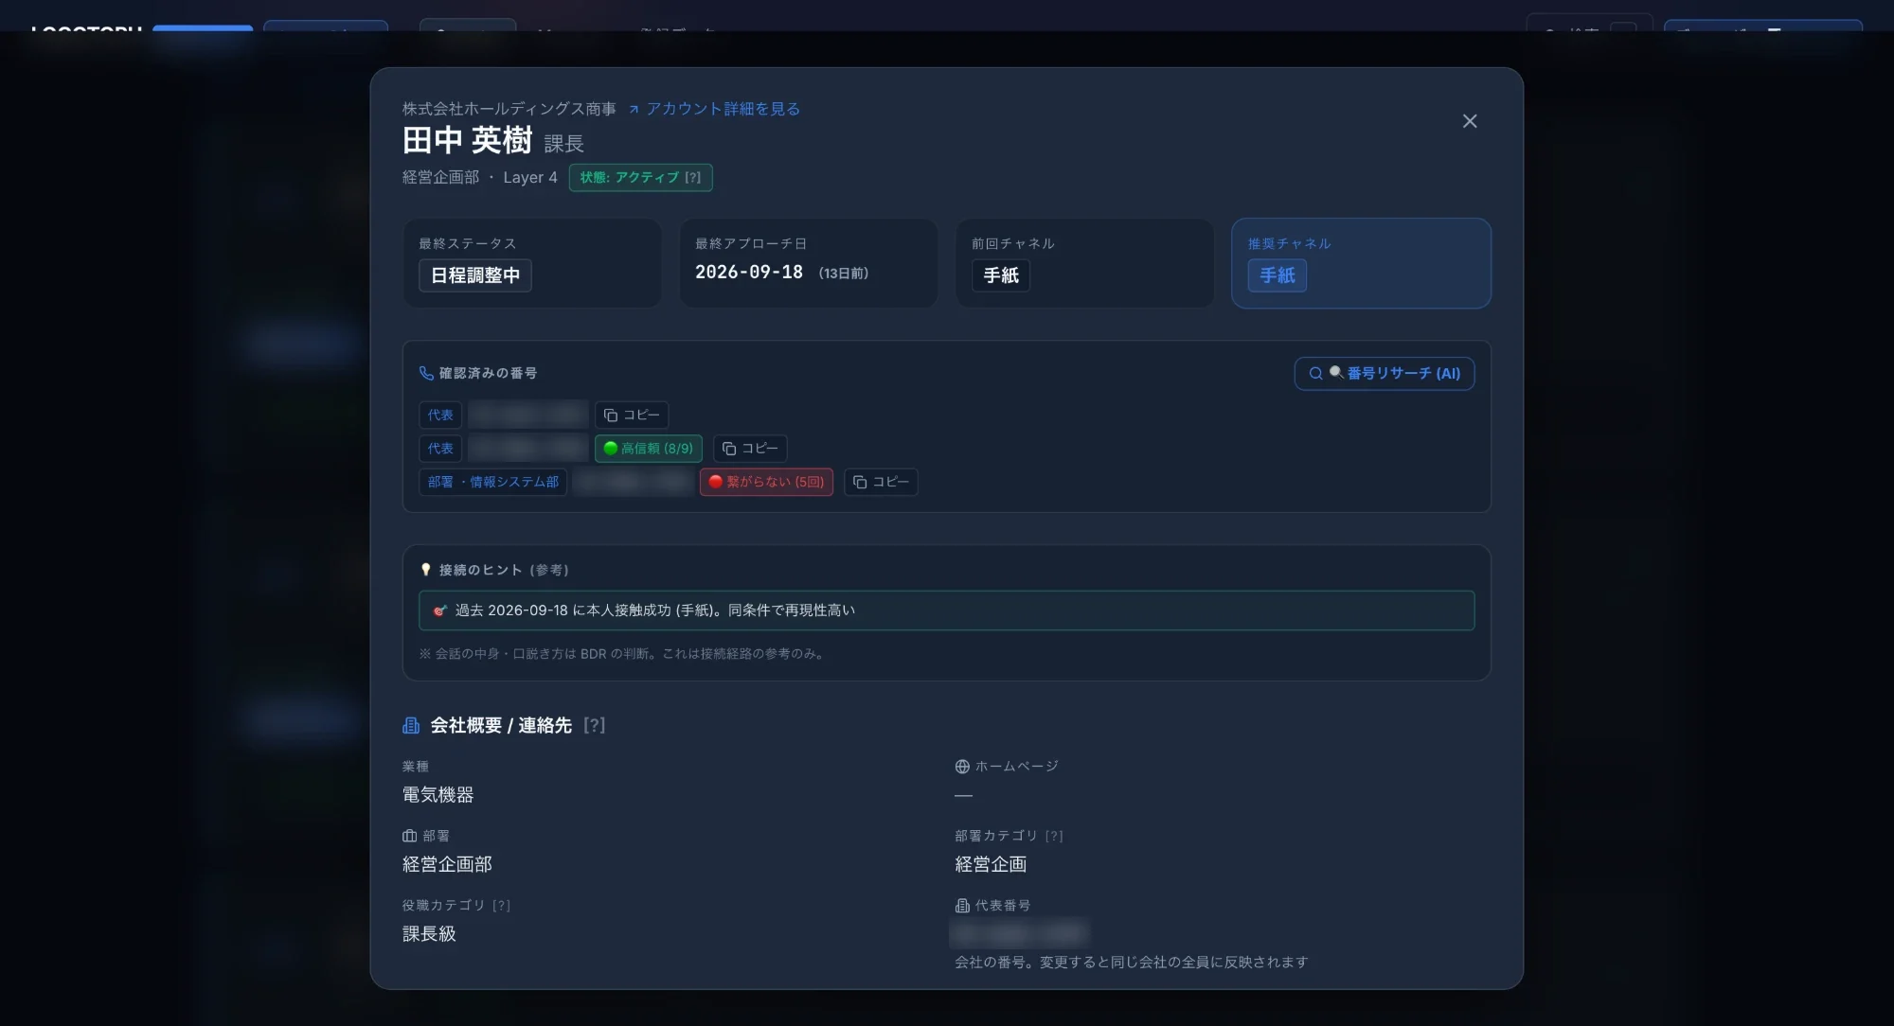The image size is (1894, 1026).
Task: Copy the first 代表 phone number
Action: 632,416
